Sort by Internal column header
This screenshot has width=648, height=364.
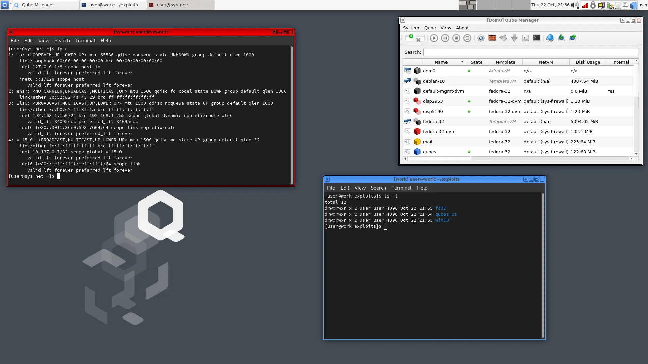[620, 62]
